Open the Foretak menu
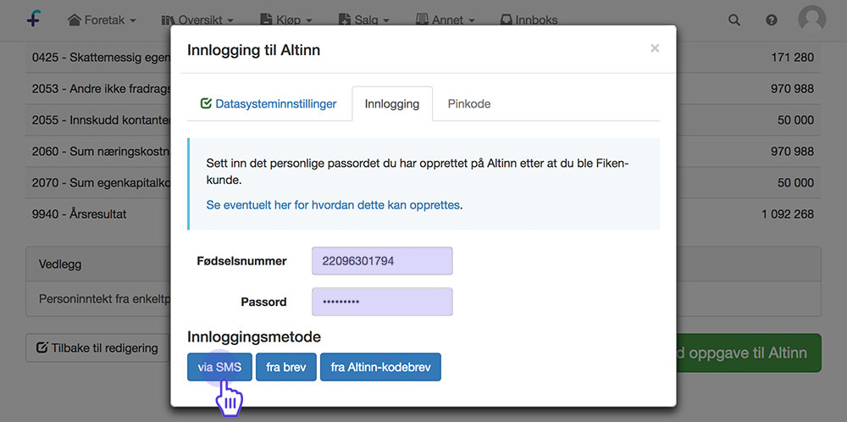 coord(102,20)
